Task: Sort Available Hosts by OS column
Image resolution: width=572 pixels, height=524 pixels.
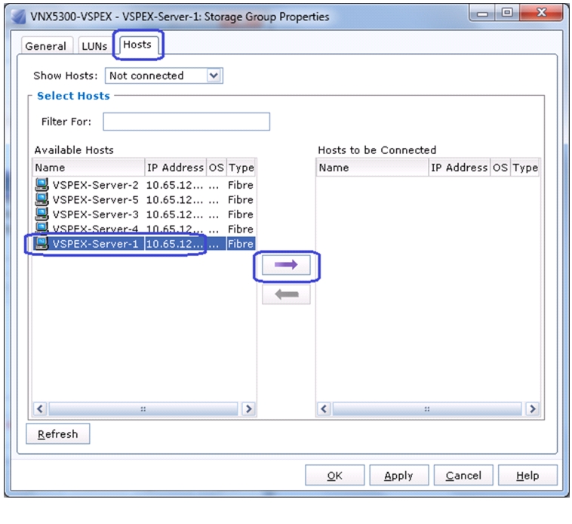Action: pos(217,168)
